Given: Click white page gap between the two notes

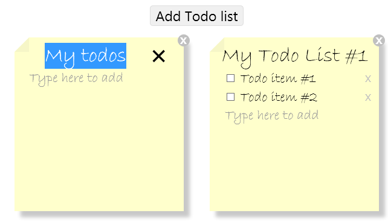Looking at the screenshot, I should [x=199, y=124].
